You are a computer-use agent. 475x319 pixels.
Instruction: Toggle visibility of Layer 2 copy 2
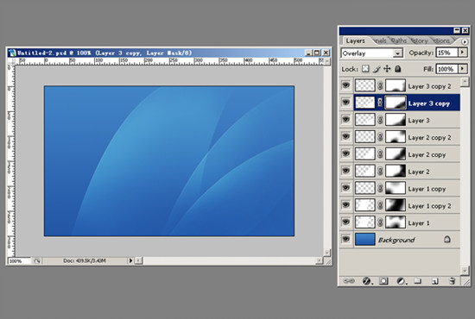click(346, 136)
